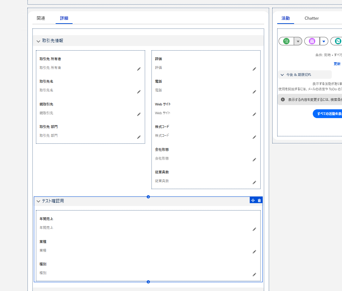Select the 取引先 所有者 field label
This screenshot has height=291, width=342.
coord(50,59)
